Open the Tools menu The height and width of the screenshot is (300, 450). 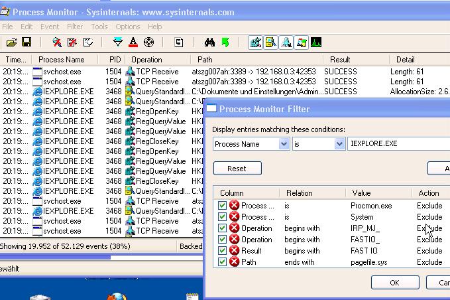[99, 27]
